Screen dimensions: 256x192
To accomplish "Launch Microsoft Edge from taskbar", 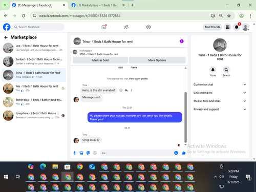I will (43, 166).
